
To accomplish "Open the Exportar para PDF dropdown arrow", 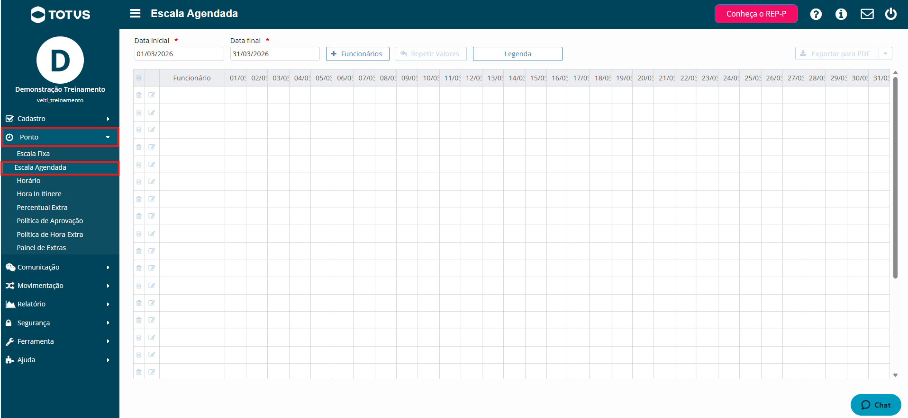I will (x=885, y=54).
